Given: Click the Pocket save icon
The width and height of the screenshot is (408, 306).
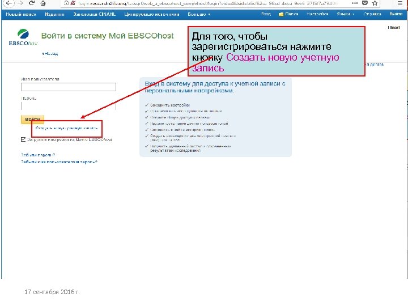Looking at the screenshot, I should [365, 3].
